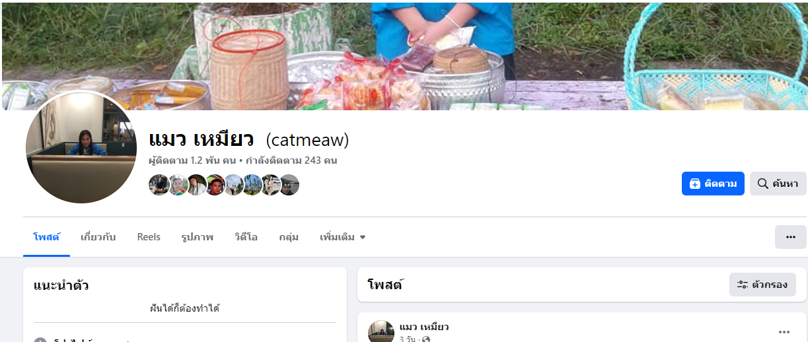Go to the วิดีโอ tab
The width and height of the screenshot is (808, 342).
tap(246, 237)
